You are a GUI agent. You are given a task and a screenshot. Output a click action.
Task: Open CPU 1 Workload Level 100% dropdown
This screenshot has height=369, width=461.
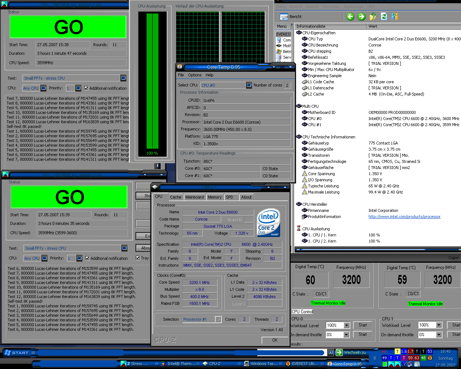click(x=439, y=325)
